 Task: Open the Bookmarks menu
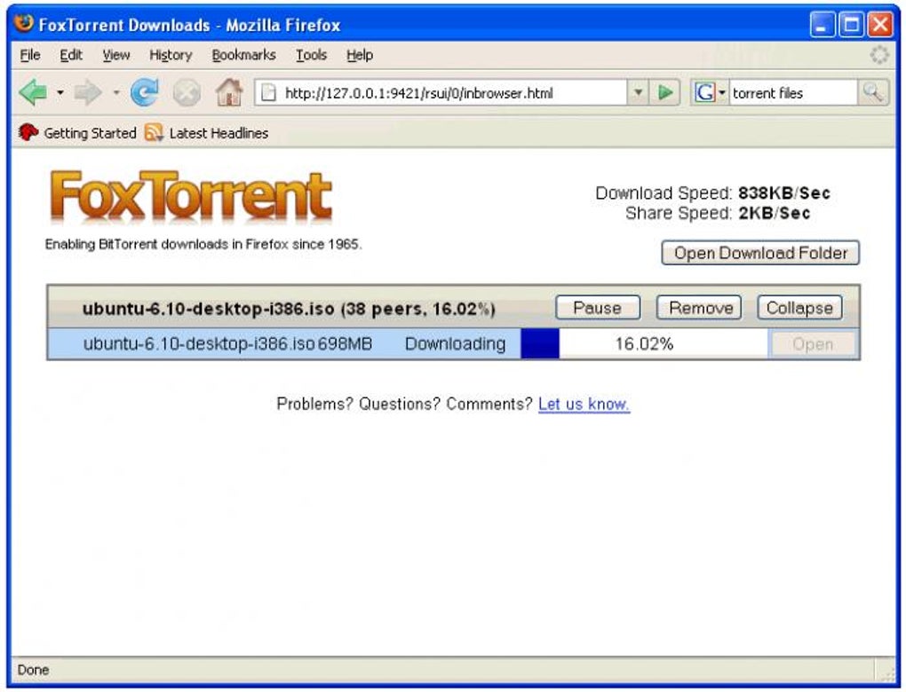[244, 55]
